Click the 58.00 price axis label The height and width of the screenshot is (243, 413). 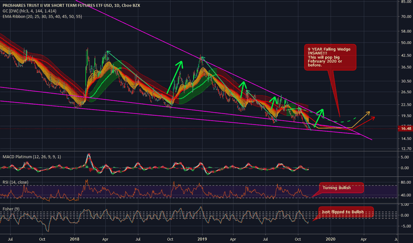pyautogui.click(x=406, y=31)
